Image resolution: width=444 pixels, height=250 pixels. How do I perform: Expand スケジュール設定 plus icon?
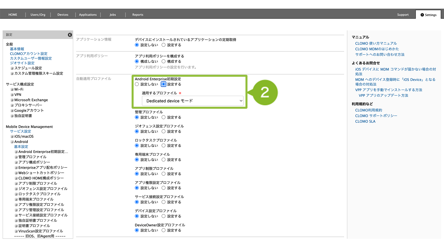pos(12,68)
